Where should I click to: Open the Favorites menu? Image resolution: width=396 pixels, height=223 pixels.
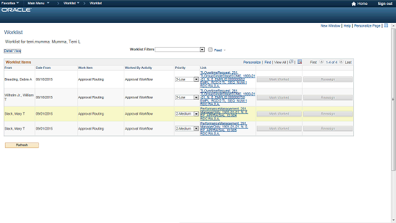(x=10, y=3)
